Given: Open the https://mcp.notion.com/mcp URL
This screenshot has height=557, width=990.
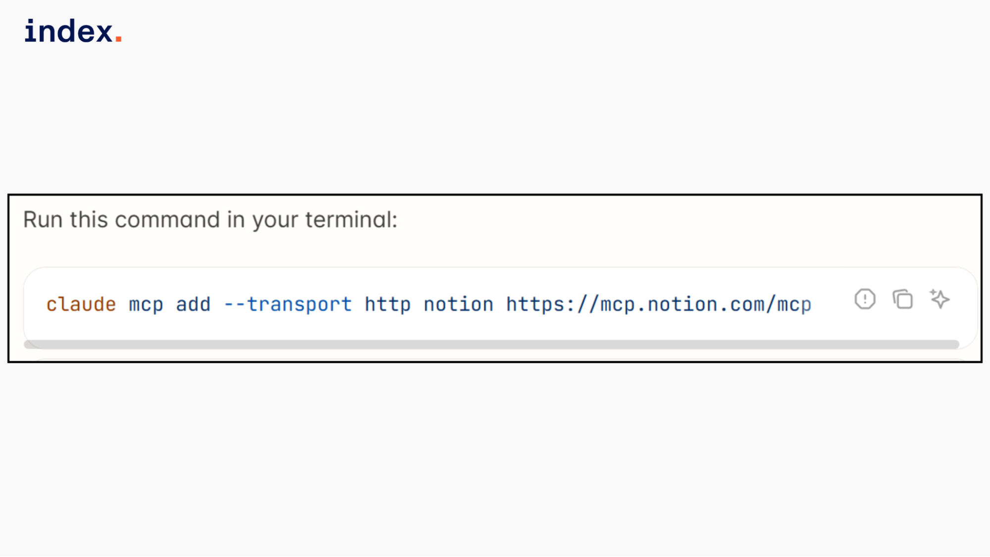Looking at the screenshot, I should pos(659,304).
